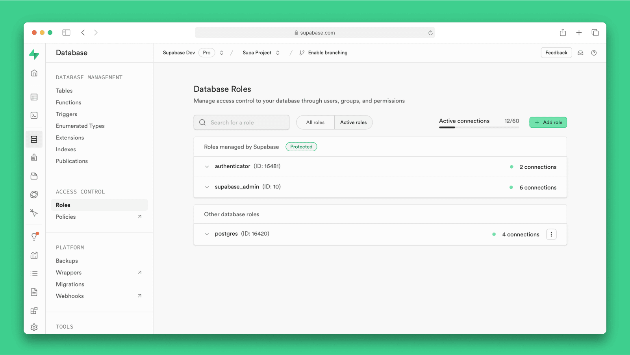Open the Advisors lightbulb icon

[x=34, y=236]
